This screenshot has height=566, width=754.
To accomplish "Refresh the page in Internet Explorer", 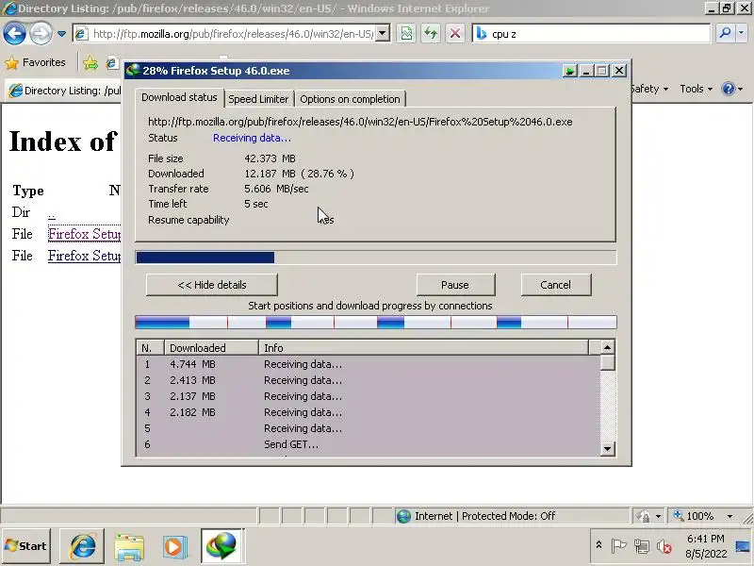I will point(431,34).
